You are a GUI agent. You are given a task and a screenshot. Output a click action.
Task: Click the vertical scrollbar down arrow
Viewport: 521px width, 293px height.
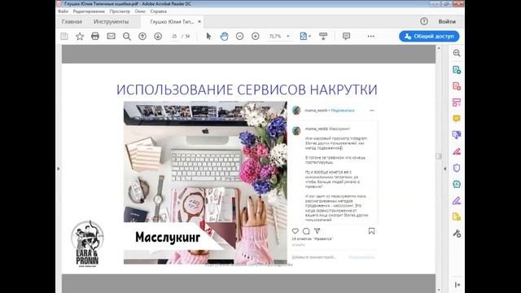tap(439, 290)
